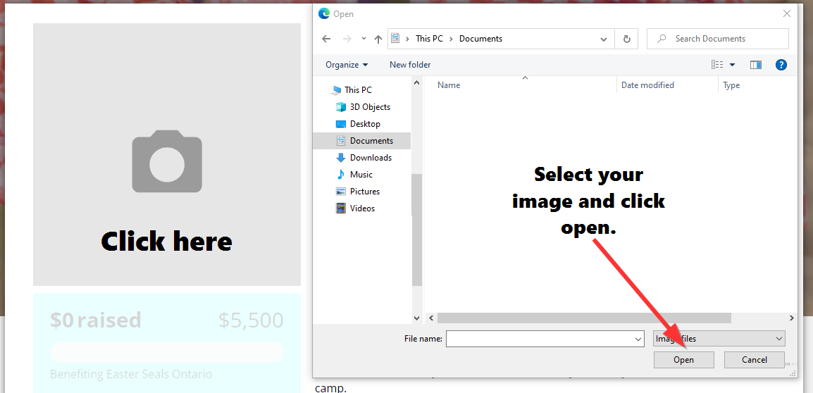The height and width of the screenshot is (393, 813).
Task: Open the dialog help icon
Action: click(781, 65)
